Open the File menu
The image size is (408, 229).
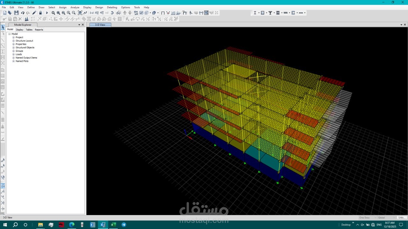(4, 7)
